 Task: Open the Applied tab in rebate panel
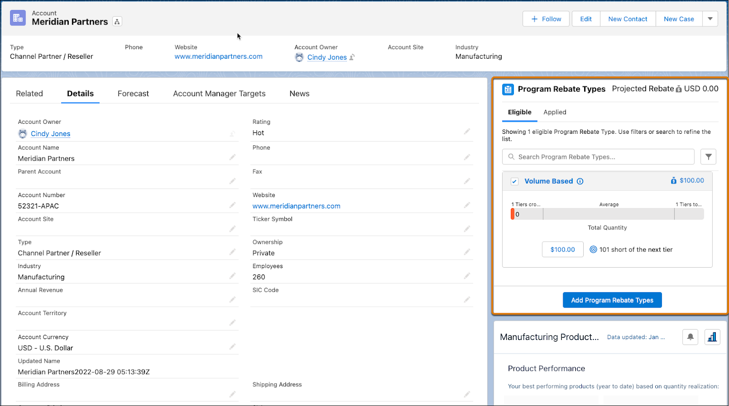click(554, 112)
